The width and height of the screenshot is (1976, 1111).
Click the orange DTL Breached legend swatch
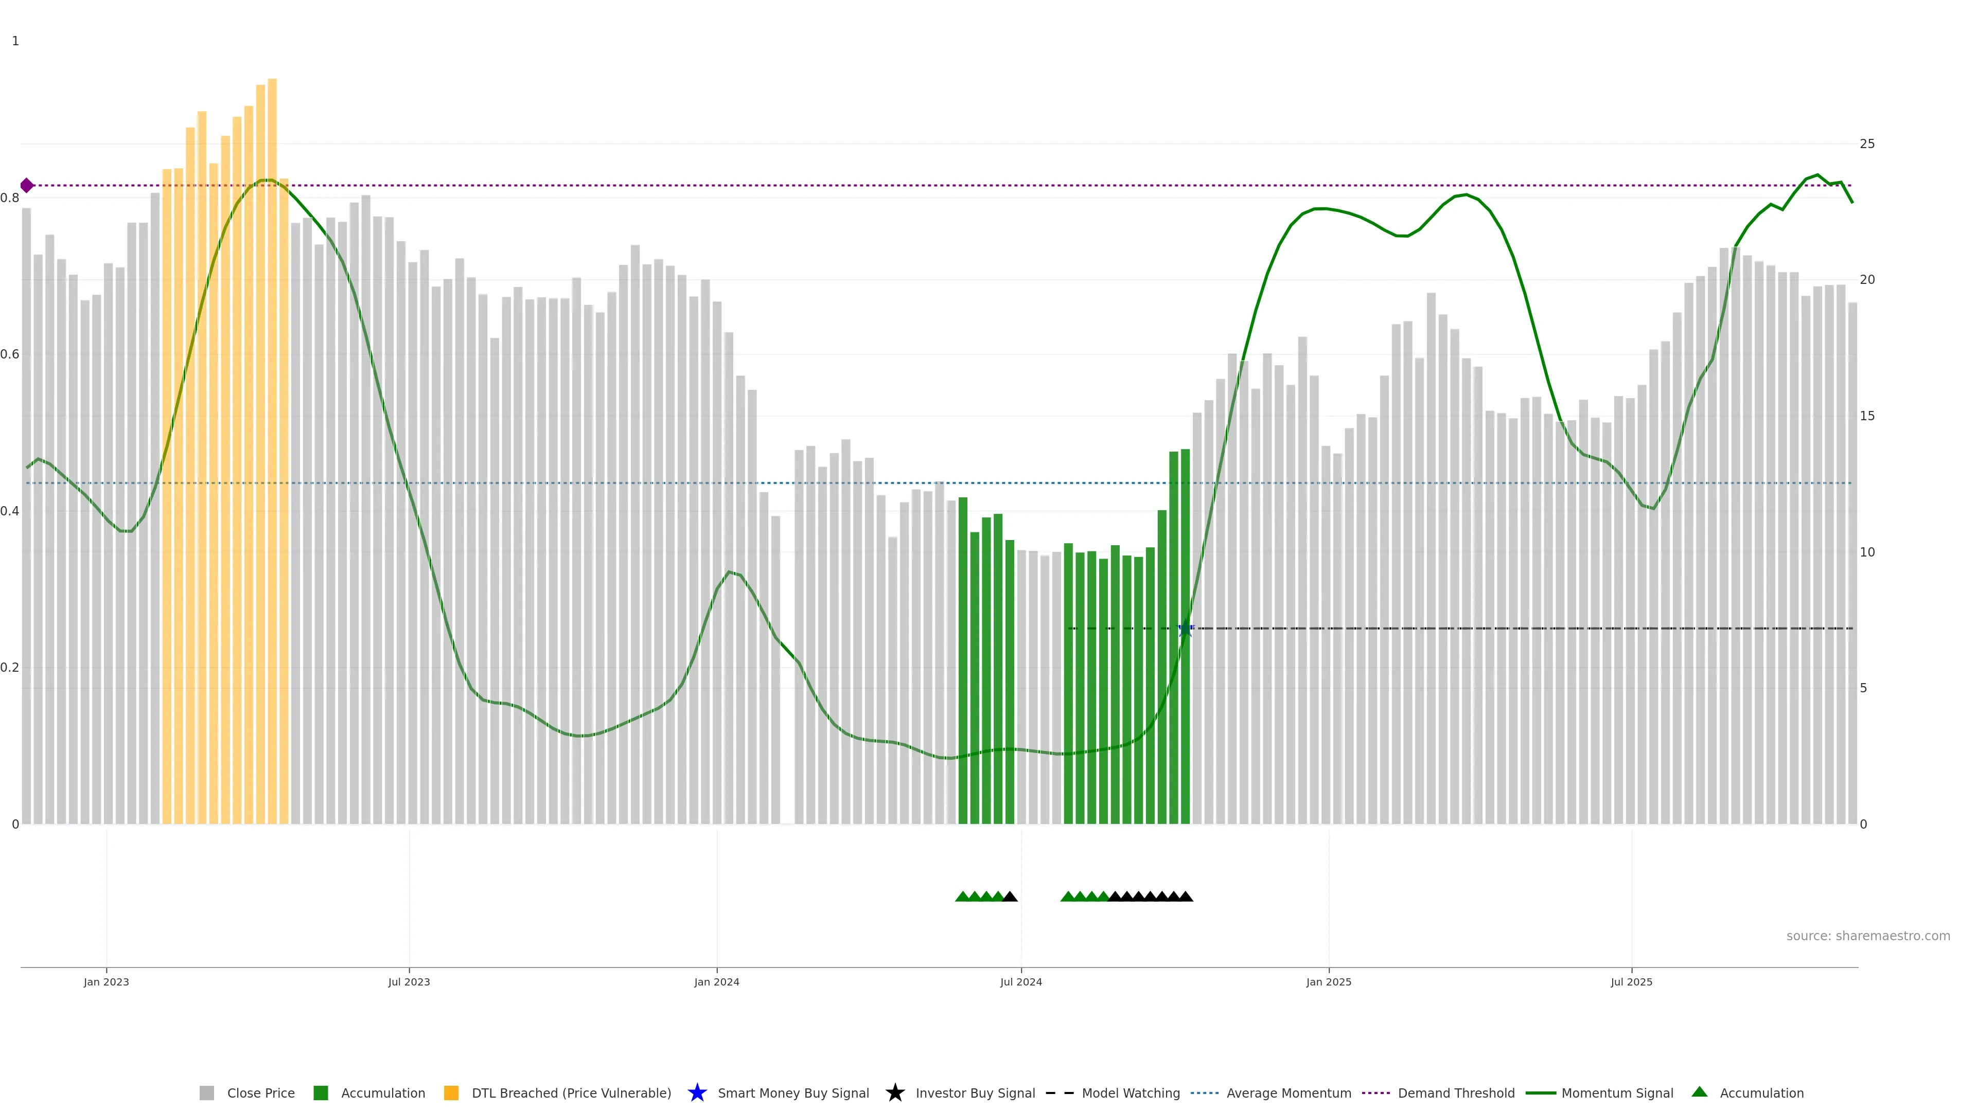tap(451, 1092)
